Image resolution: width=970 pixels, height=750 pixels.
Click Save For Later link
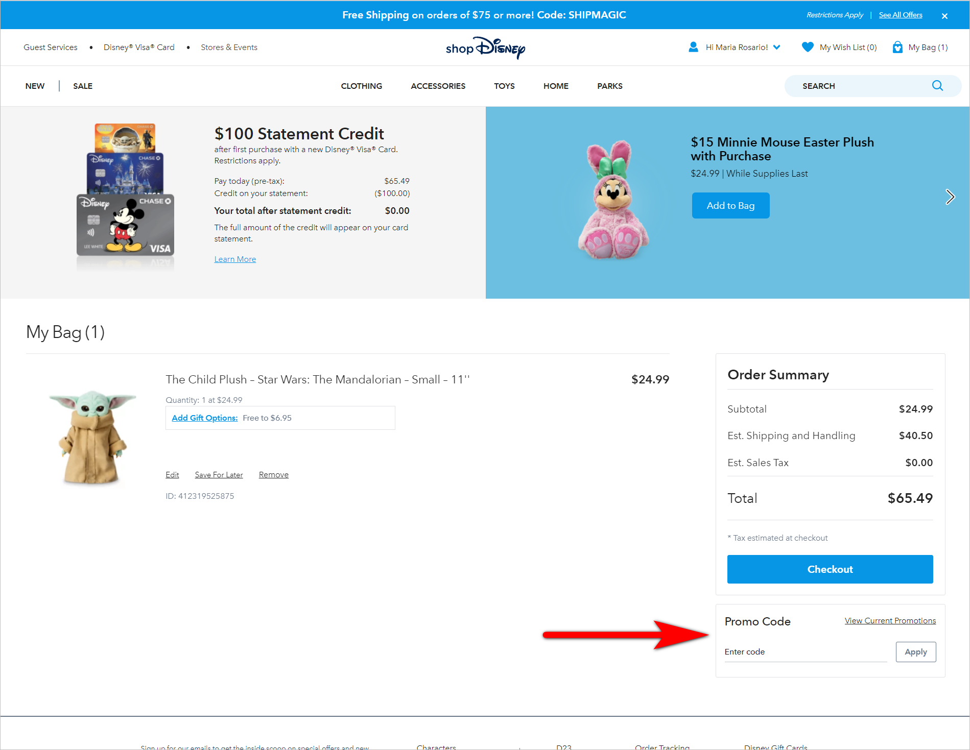pos(219,475)
